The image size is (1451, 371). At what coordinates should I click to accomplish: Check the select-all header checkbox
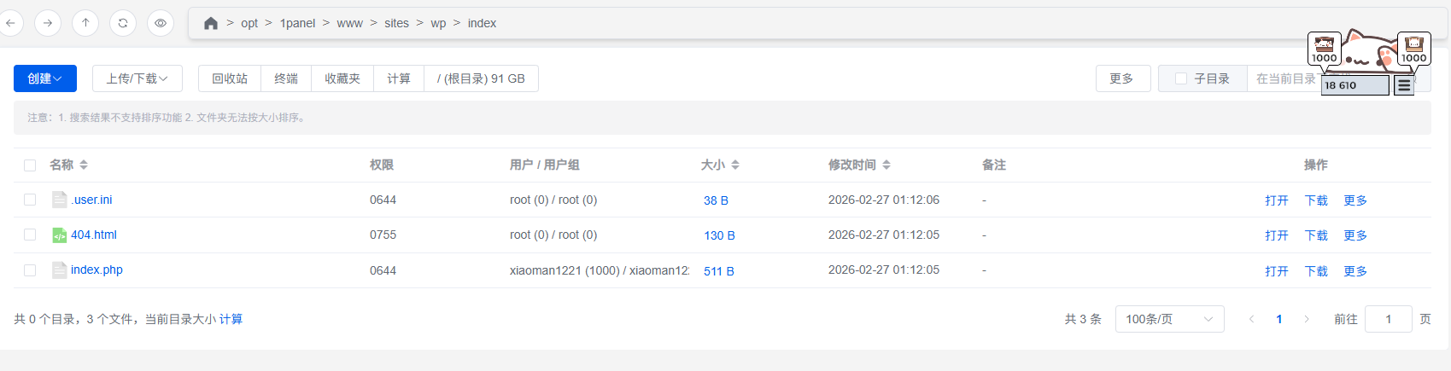30,165
